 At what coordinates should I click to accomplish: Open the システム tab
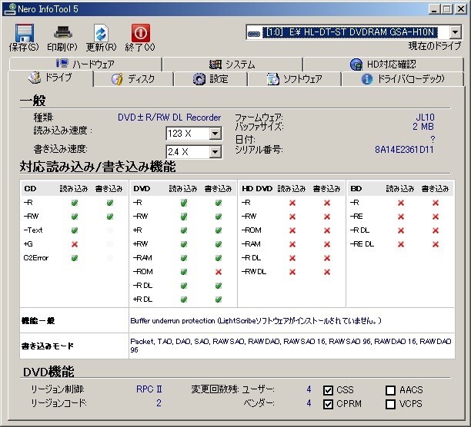pos(232,64)
